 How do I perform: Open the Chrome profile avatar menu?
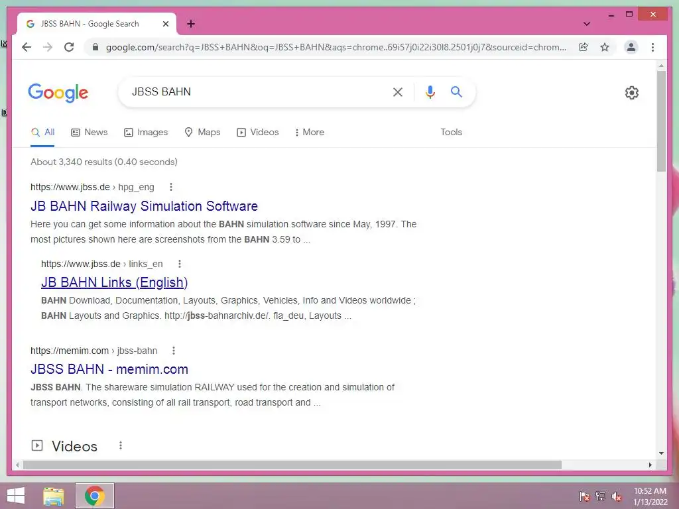pyautogui.click(x=631, y=47)
